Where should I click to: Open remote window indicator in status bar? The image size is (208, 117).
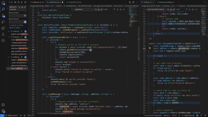(x=2, y=116)
